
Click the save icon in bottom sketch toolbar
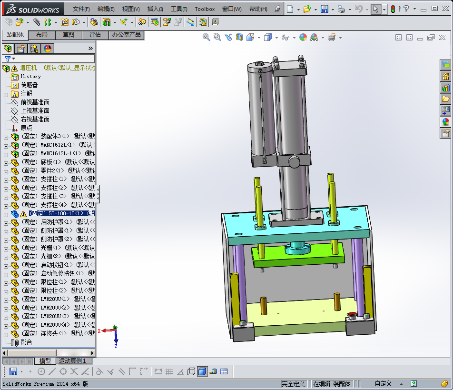[13, 371]
